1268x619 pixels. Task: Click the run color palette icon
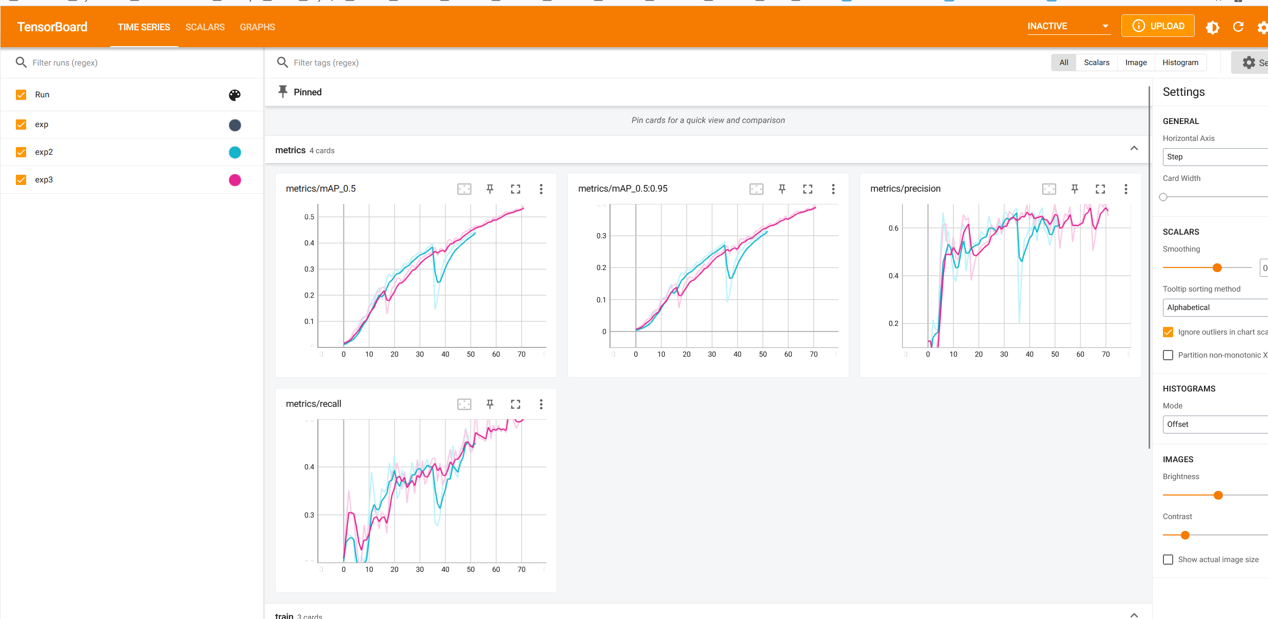click(235, 95)
